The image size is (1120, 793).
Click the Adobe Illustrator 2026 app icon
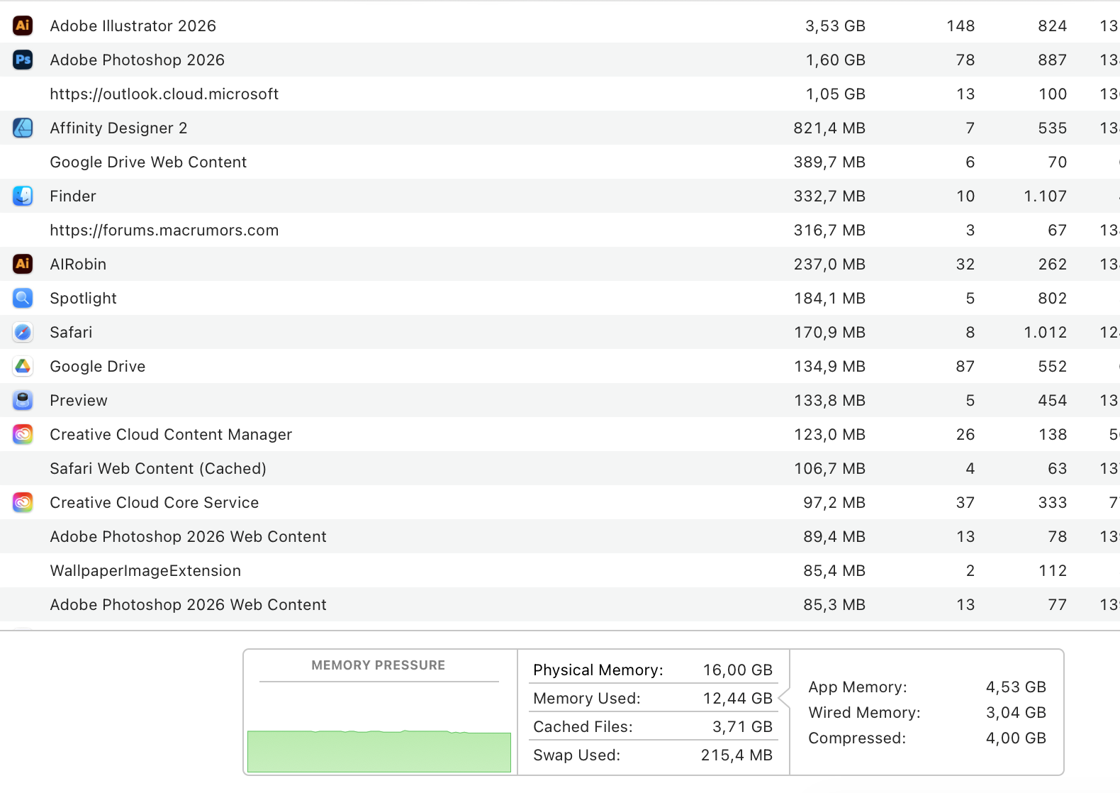(23, 26)
